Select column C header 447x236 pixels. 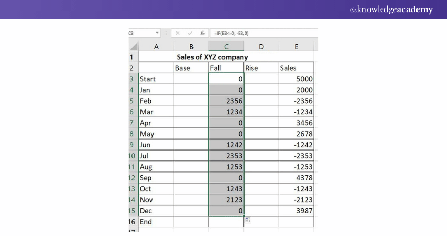(226, 47)
